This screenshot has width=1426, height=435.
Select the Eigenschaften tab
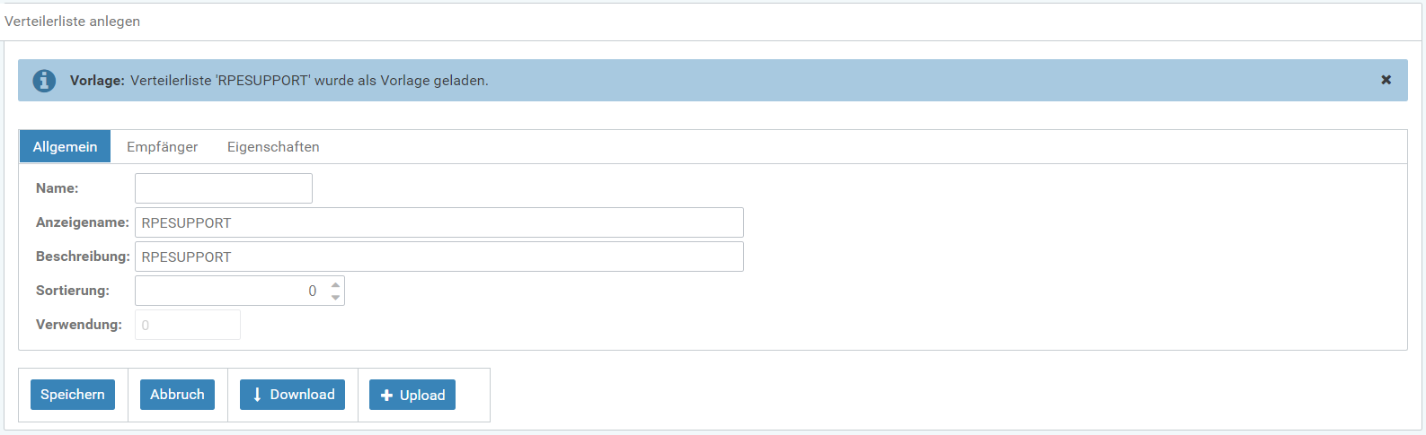273,147
